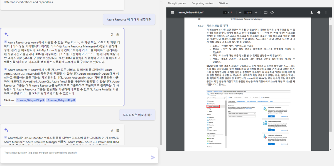Send the question with the arrow icon
Viewport: 334px width, 166px height.
coord(153,157)
